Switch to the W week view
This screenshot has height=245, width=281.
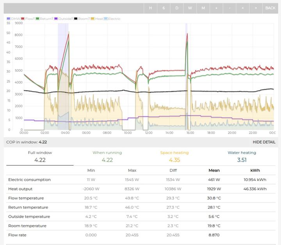click(x=190, y=8)
